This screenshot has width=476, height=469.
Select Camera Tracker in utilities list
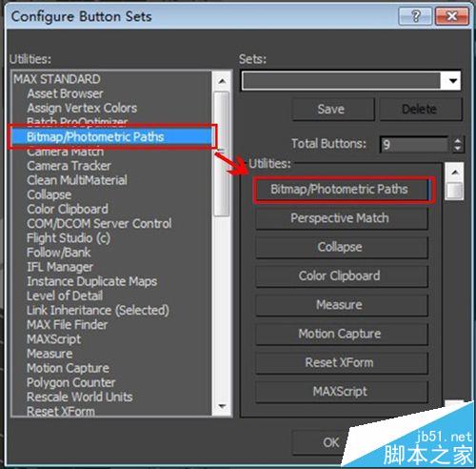click(x=69, y=166)
